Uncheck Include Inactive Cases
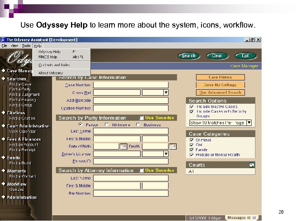Viewport: 302px width, 221px height. (x=192, y=106)
